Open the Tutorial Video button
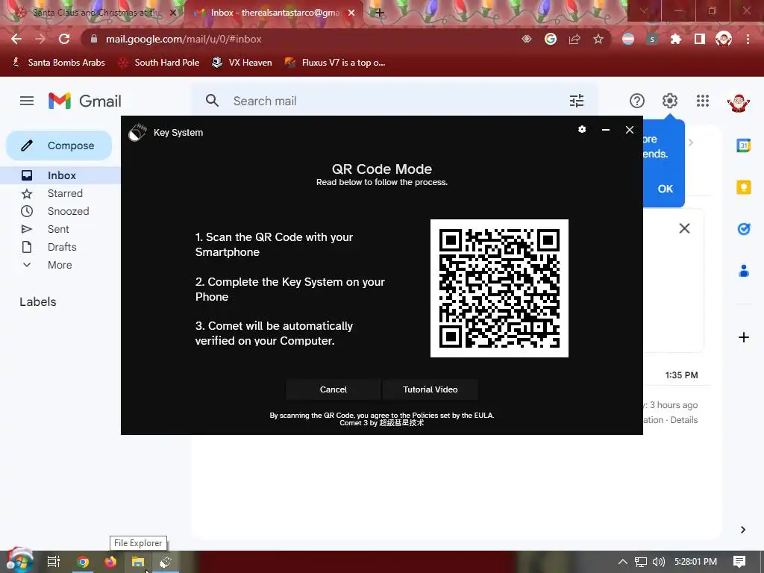This screenshot has height=573, width=764. (430, 389)
